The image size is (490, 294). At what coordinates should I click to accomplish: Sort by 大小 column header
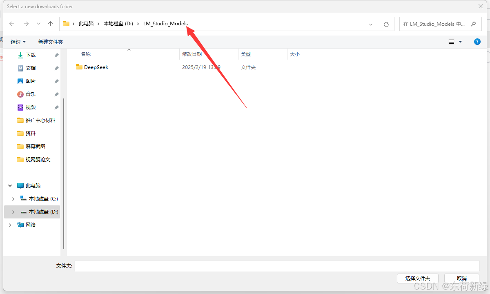coord(295,54)
